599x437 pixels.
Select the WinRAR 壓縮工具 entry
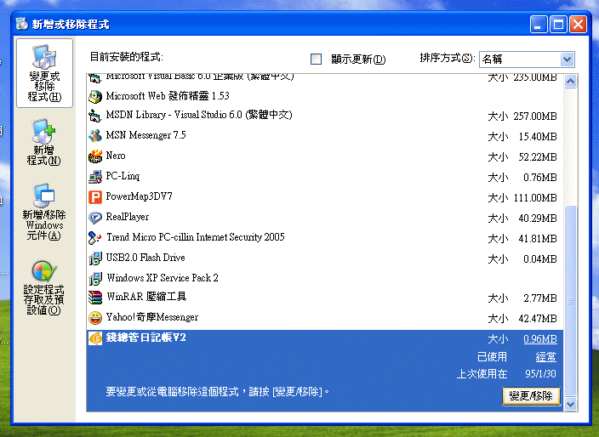tap(325, 298)
